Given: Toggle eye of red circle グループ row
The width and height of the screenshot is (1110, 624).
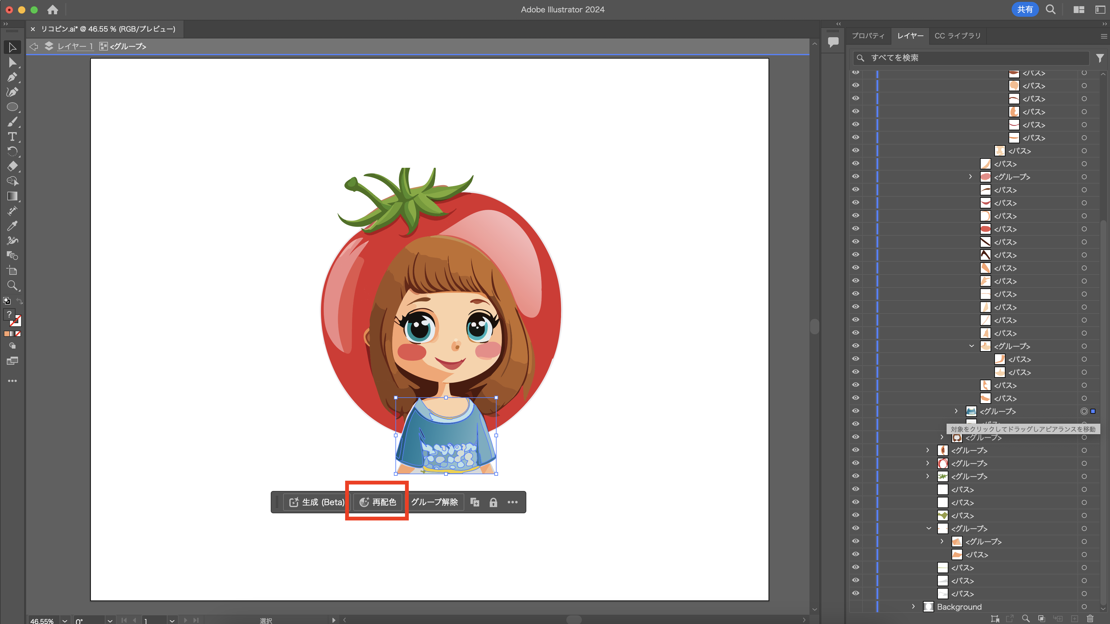Looking at the screenshot, I should (x=856, y=463).
